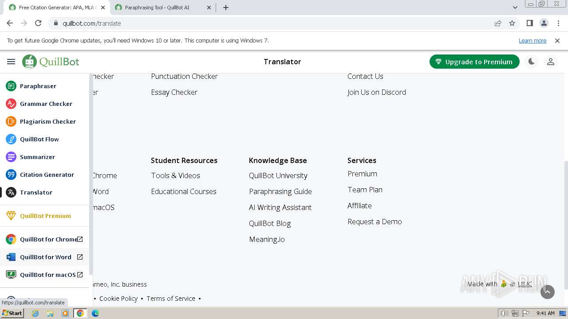Click the Paraphraser sidebar icon
This screenshot has width=568, height=319.
point(11,86)
